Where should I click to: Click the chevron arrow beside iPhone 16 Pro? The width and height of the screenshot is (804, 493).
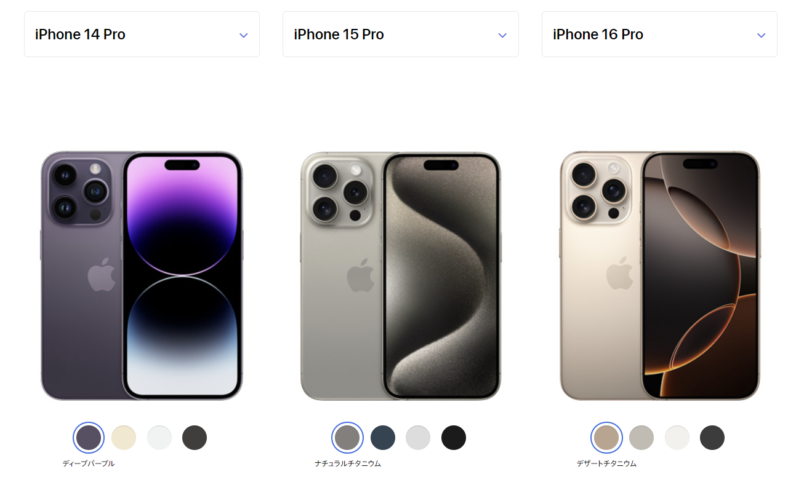tap(762, 35)
